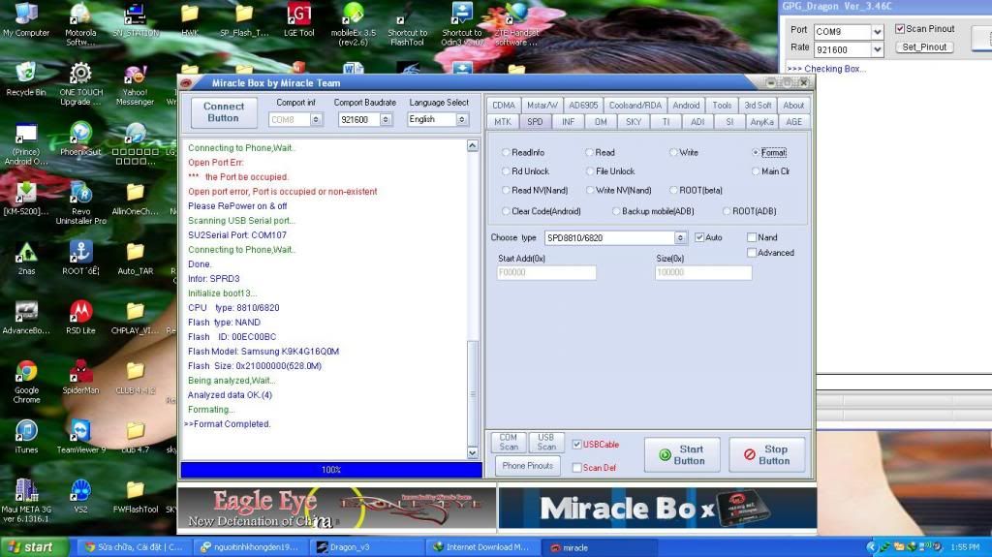Open PhoenixSuit desktop icon

(x=80, y=139)
